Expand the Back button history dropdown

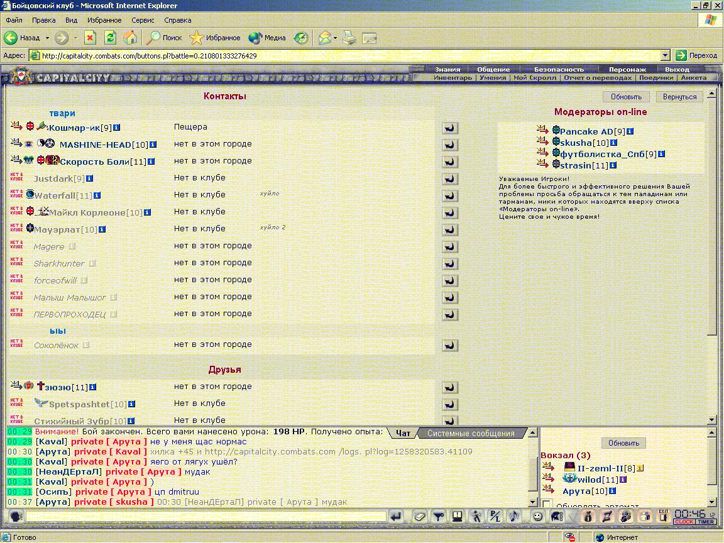point(47,38)
